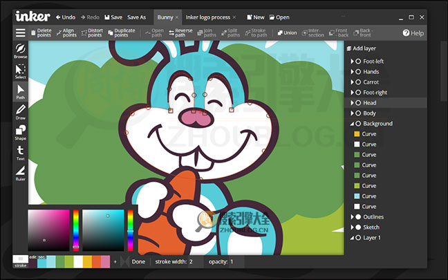Image resolution: width=448 pixels, height=280 pixels.
Task: Select the Select tool
Action: [x=20, y=71]
